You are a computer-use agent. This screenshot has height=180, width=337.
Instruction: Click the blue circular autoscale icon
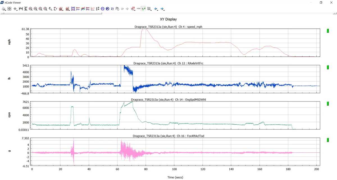[73, 9]
